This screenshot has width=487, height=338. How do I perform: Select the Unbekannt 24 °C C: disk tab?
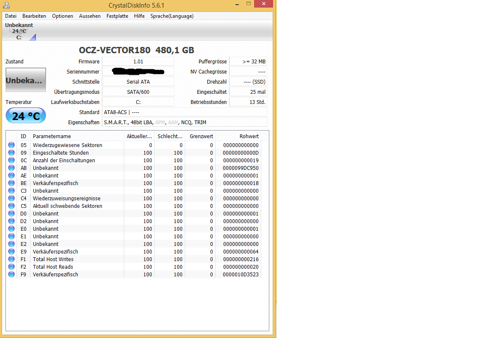click(19, 31)
